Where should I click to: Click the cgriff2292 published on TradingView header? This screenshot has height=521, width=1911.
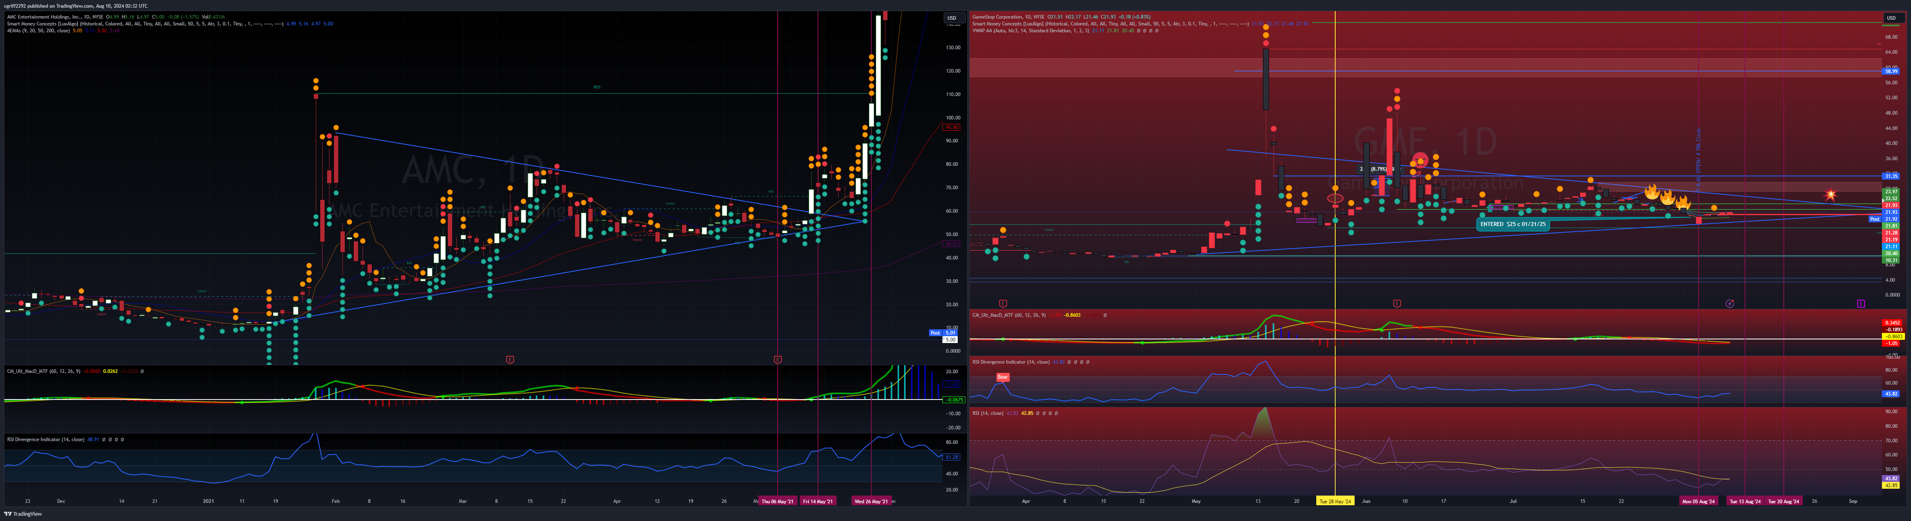point(76,6)
